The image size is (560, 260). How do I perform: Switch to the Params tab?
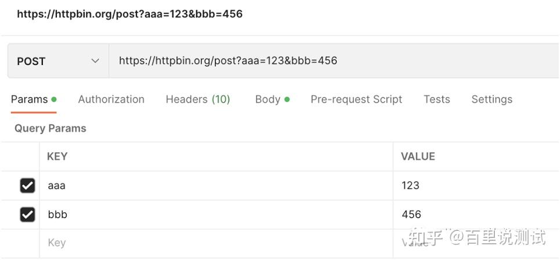(30, 99)
